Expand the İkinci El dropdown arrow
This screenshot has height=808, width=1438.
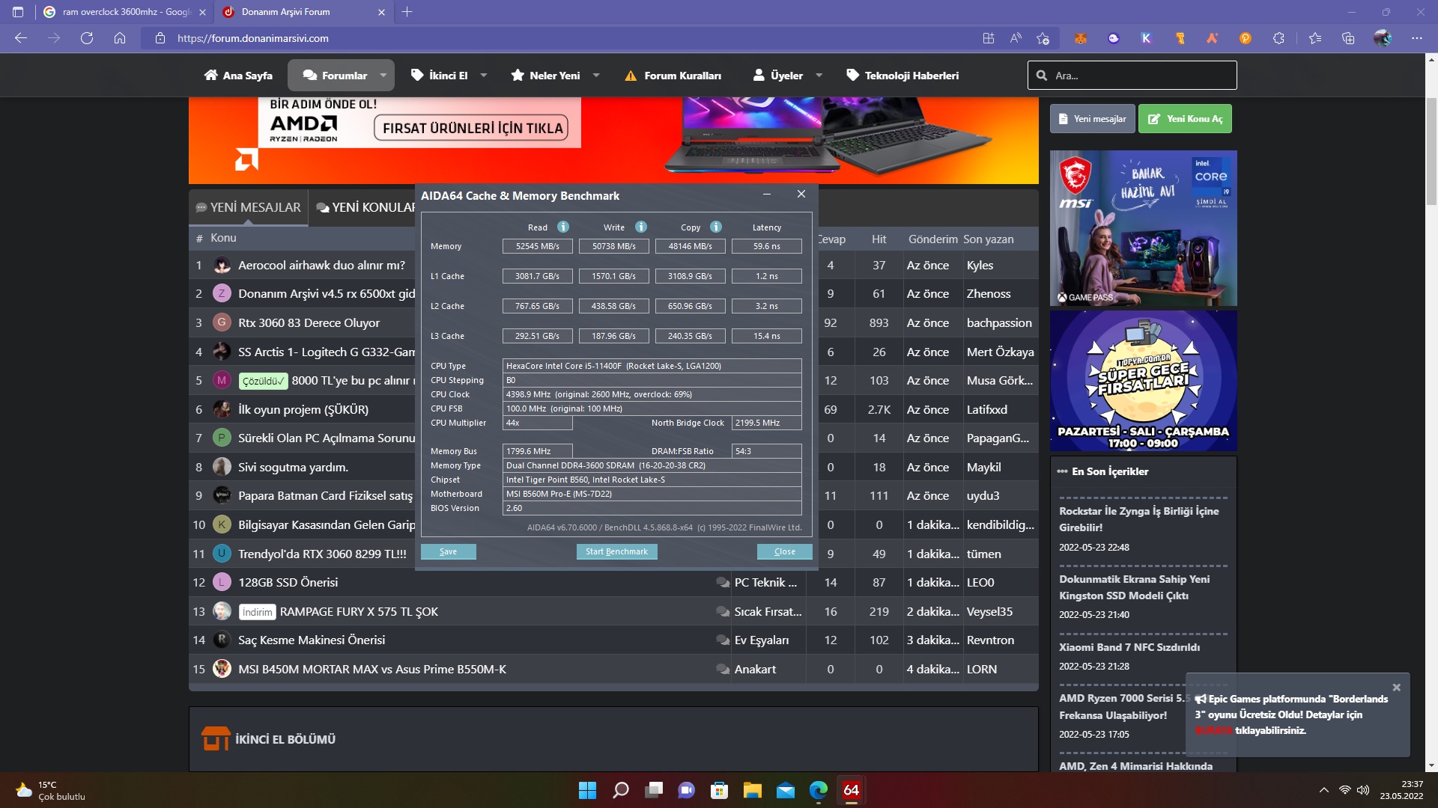[484, 76]
